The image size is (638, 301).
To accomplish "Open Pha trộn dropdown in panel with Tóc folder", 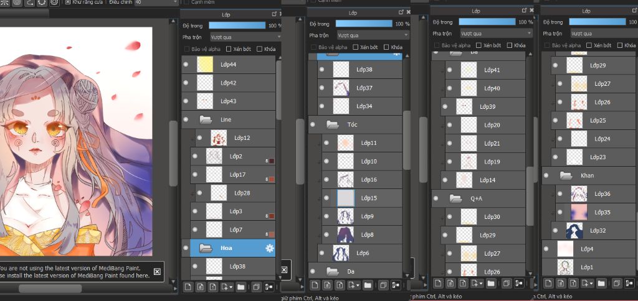I will [373, 35].
